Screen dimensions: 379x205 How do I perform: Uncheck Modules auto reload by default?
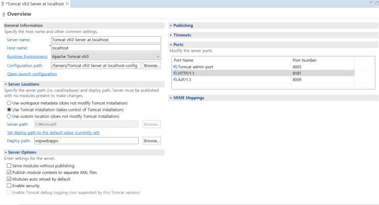point(9,179)
